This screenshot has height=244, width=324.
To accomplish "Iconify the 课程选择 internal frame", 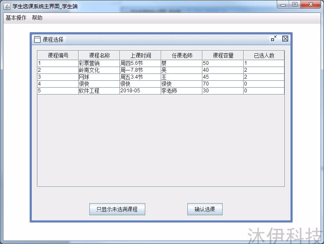I will pos(274,38).
